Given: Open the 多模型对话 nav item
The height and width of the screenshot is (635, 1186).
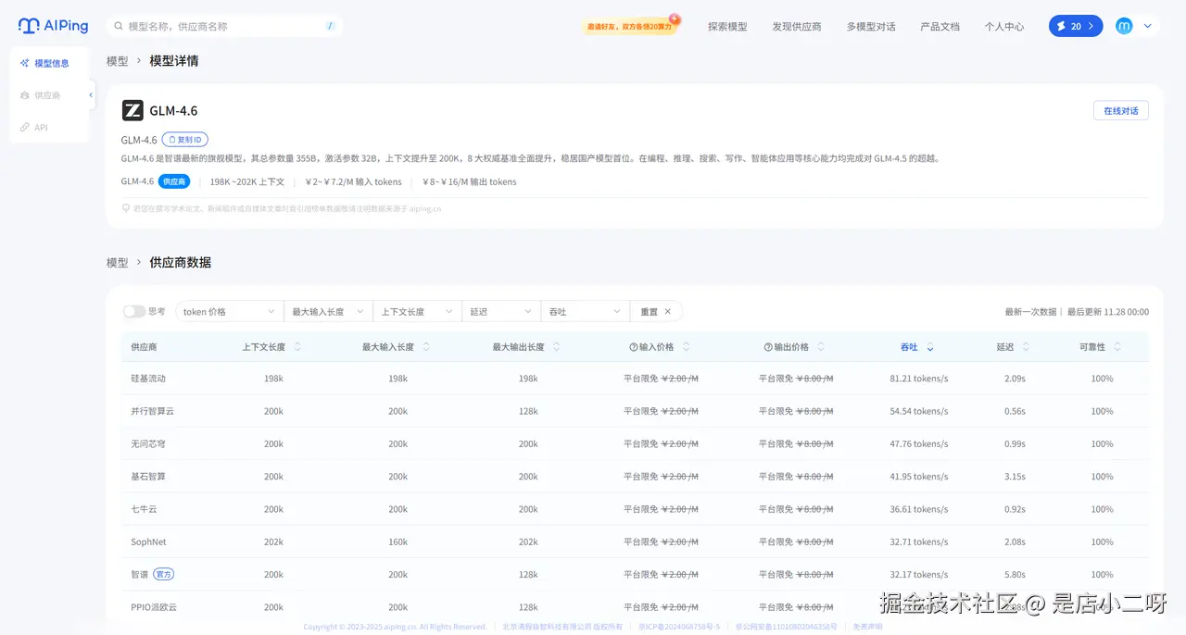Looking at the screenshot, I should pos(871,27).
